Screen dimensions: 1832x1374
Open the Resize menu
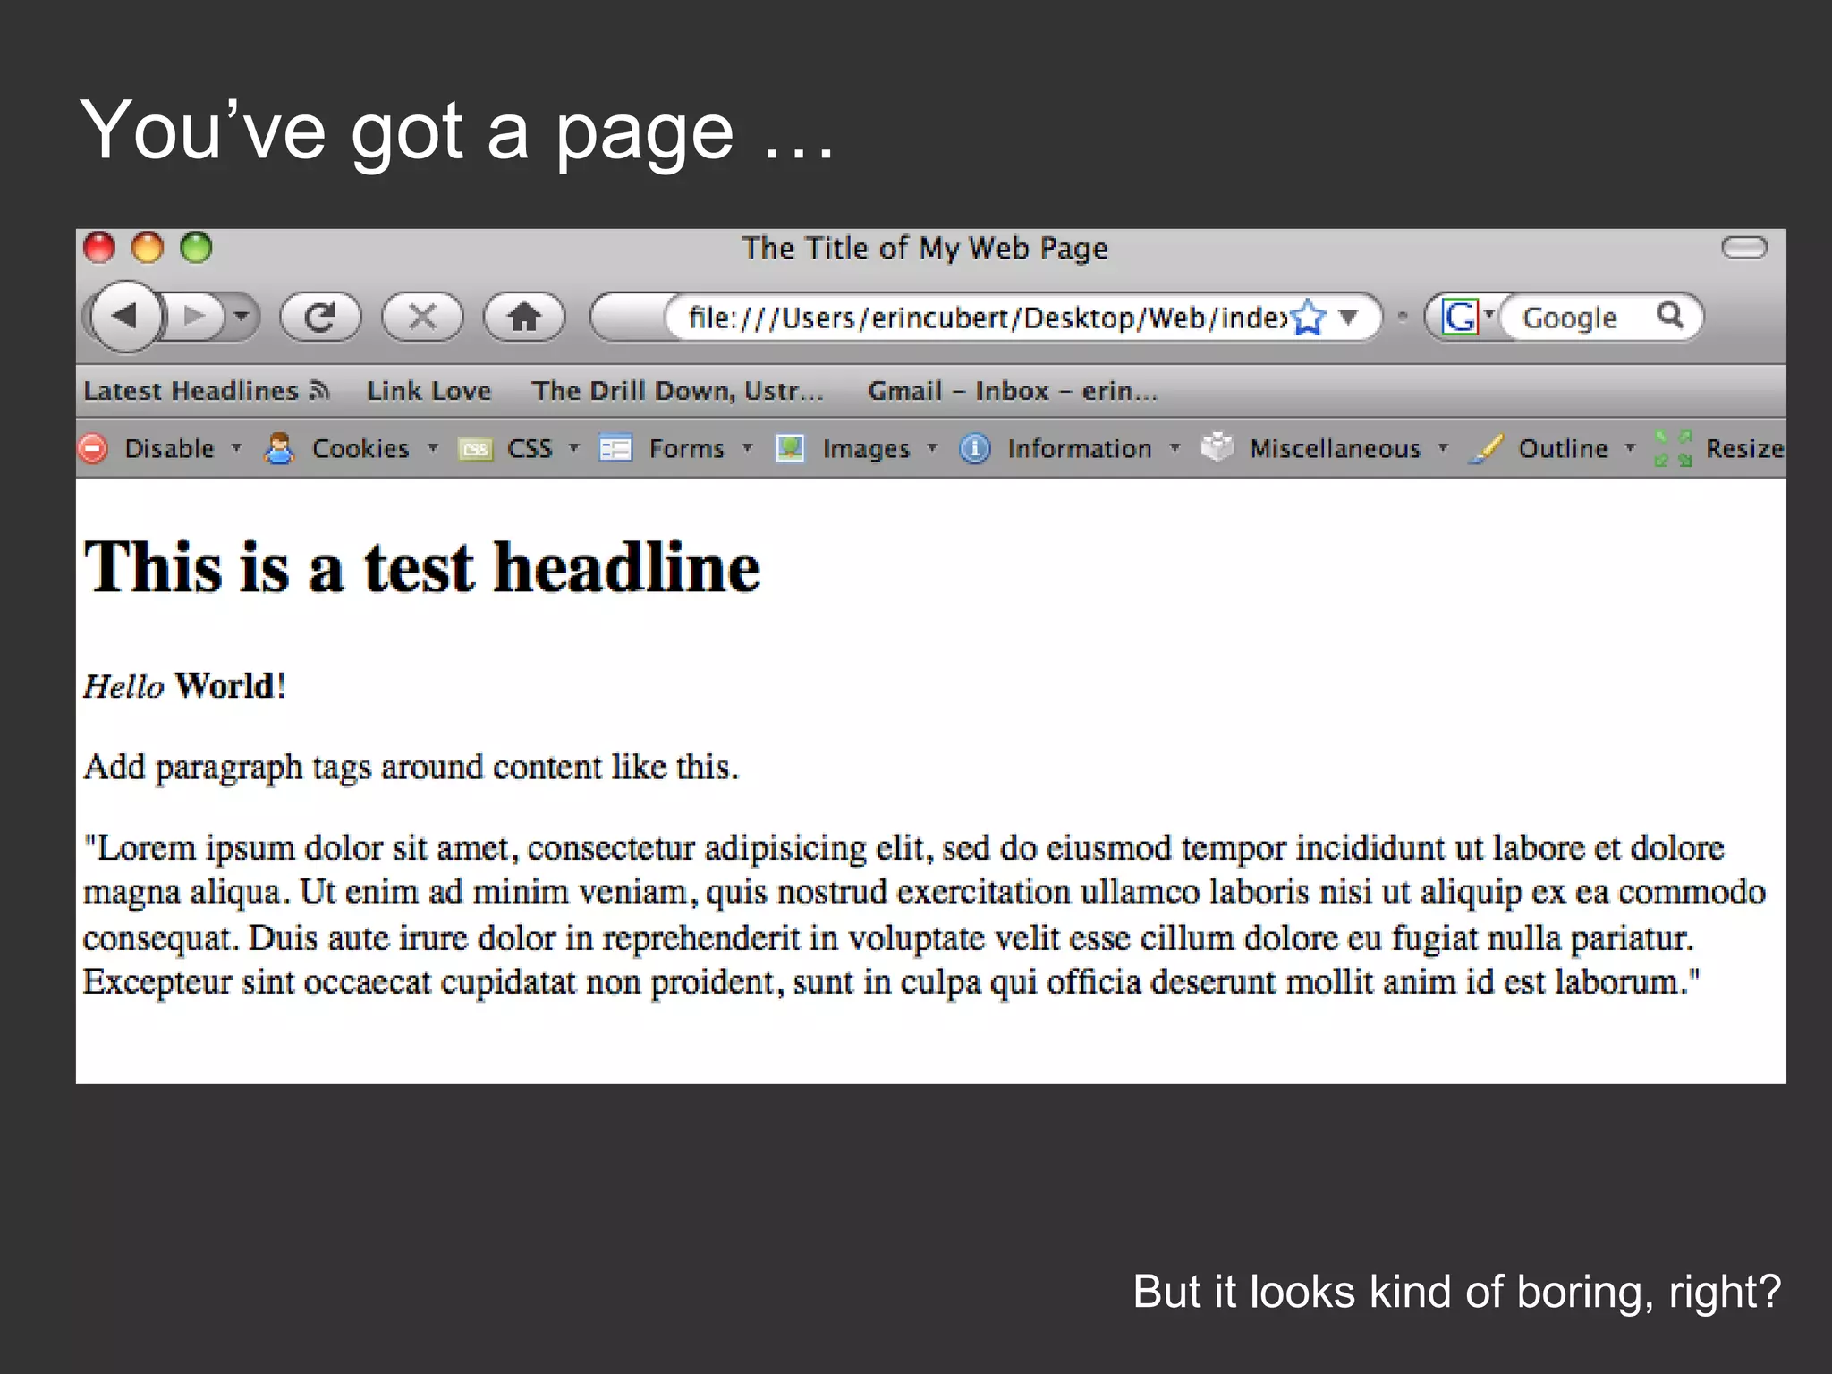click(1745, 448)
